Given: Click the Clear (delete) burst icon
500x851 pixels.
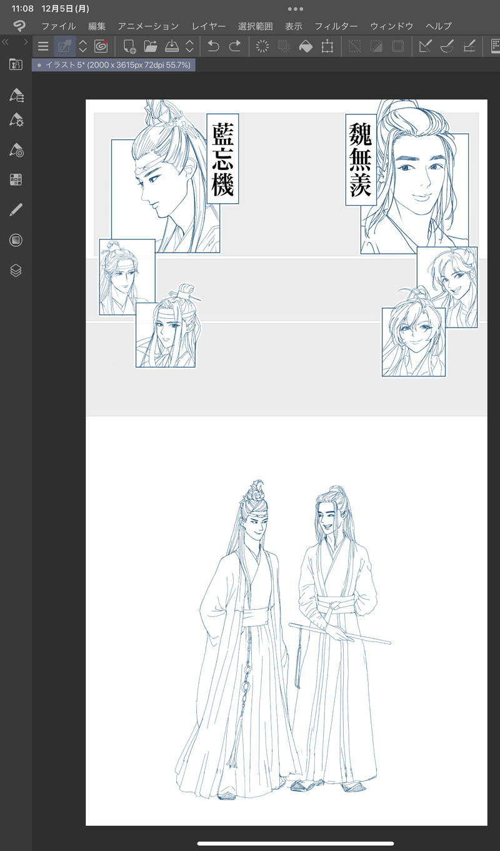Looking at the screenshot, I should point(263,46).
